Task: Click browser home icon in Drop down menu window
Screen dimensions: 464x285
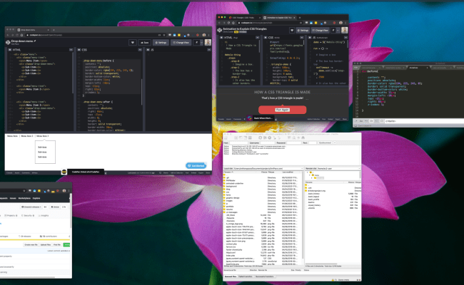Action: click(x=21, y=35)
